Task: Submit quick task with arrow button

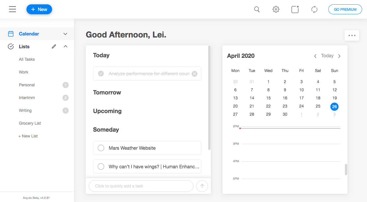Action: point(202,186)
